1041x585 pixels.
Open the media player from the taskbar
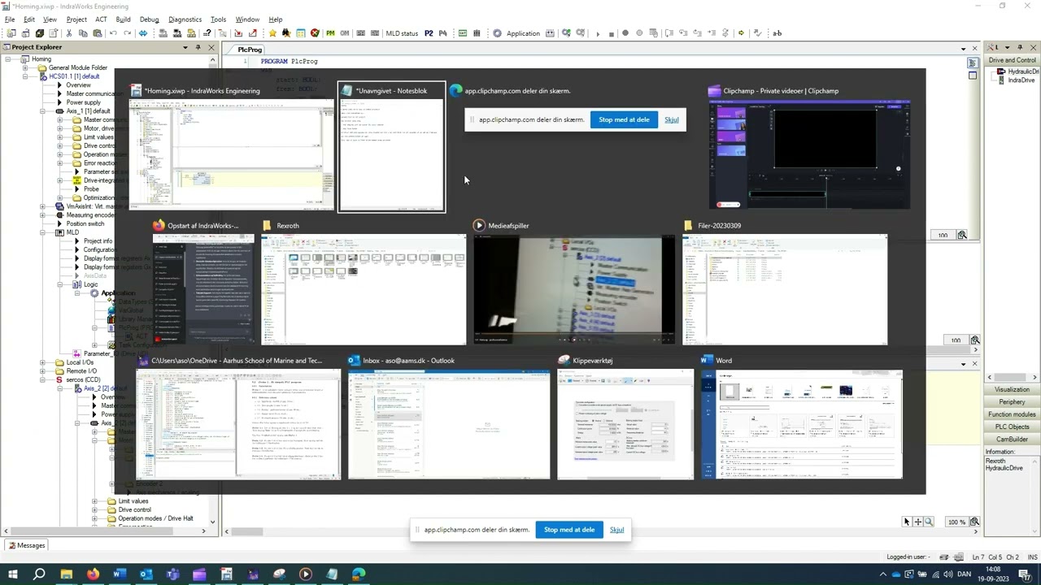(306, 574)
